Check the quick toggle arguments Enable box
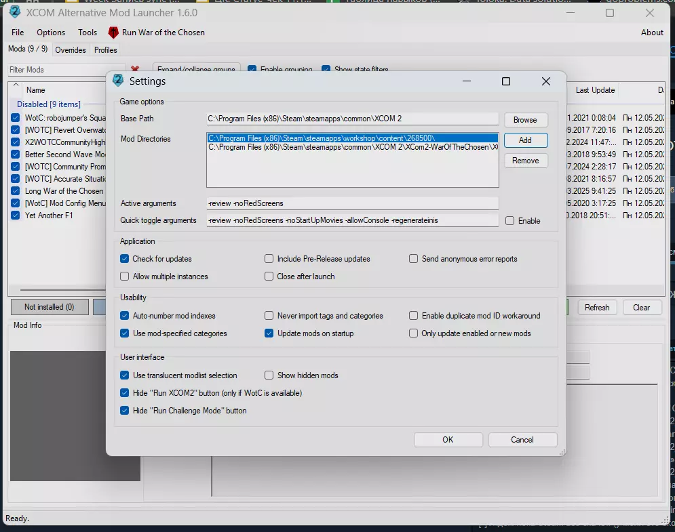 tap(509, 221)
